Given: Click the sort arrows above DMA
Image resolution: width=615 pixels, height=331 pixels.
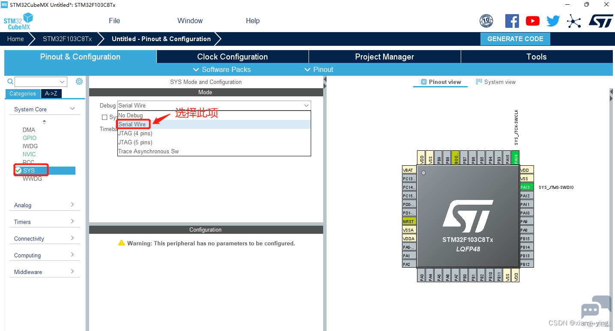Looking at the screenshot, I should (x=44, y=122).
